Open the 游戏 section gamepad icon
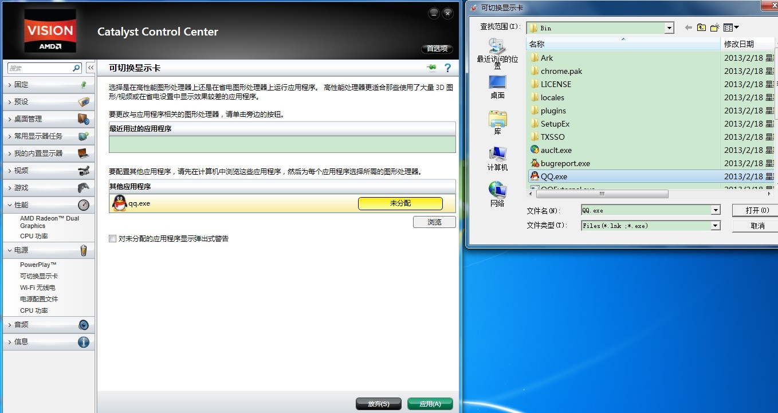The width and height of the screenshot is (778, 413). [84, 187]
